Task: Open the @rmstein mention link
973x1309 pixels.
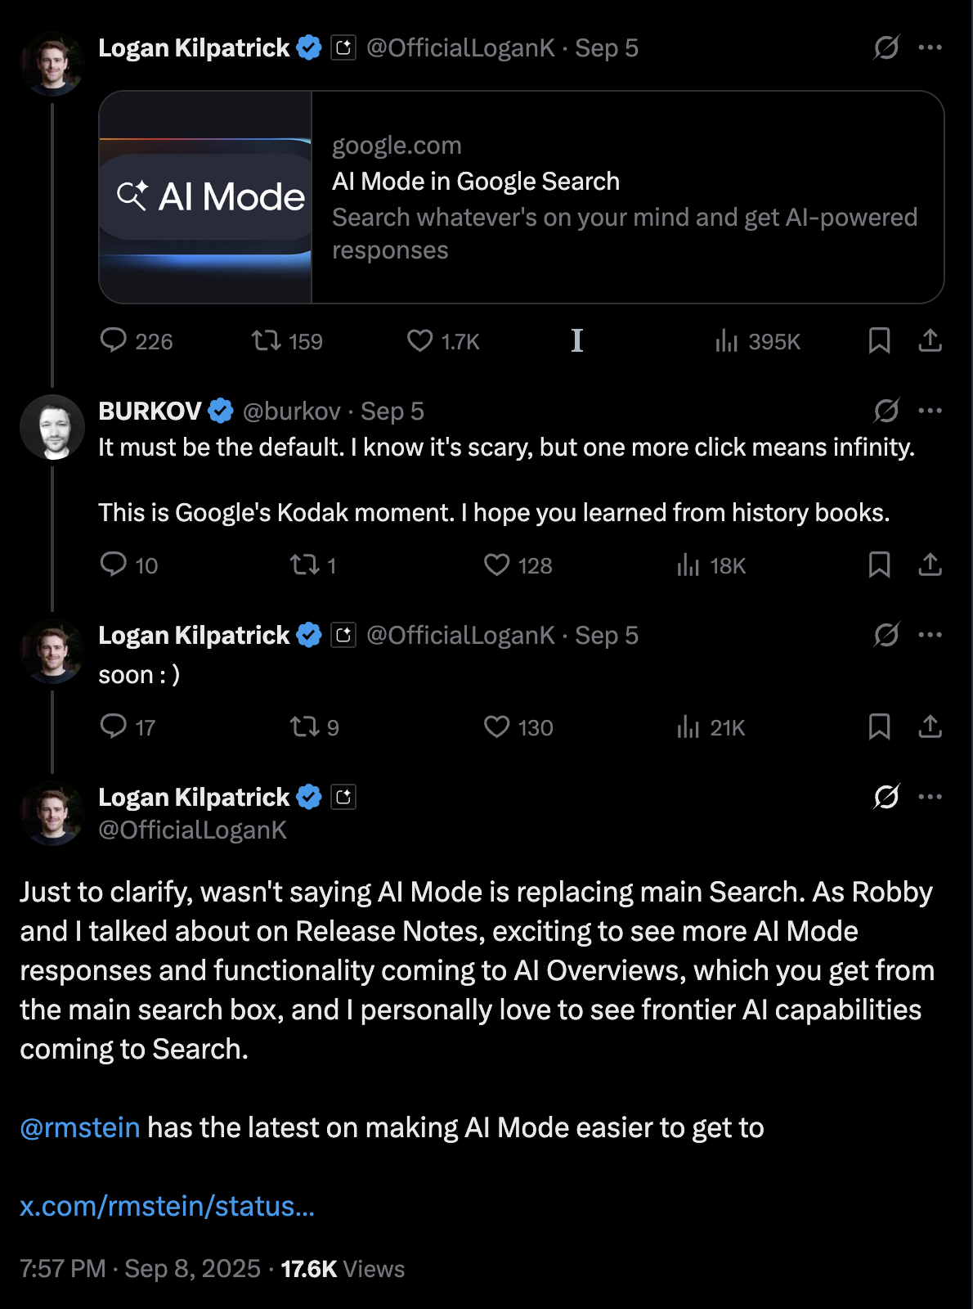Action: click(x=80, y=1127)
